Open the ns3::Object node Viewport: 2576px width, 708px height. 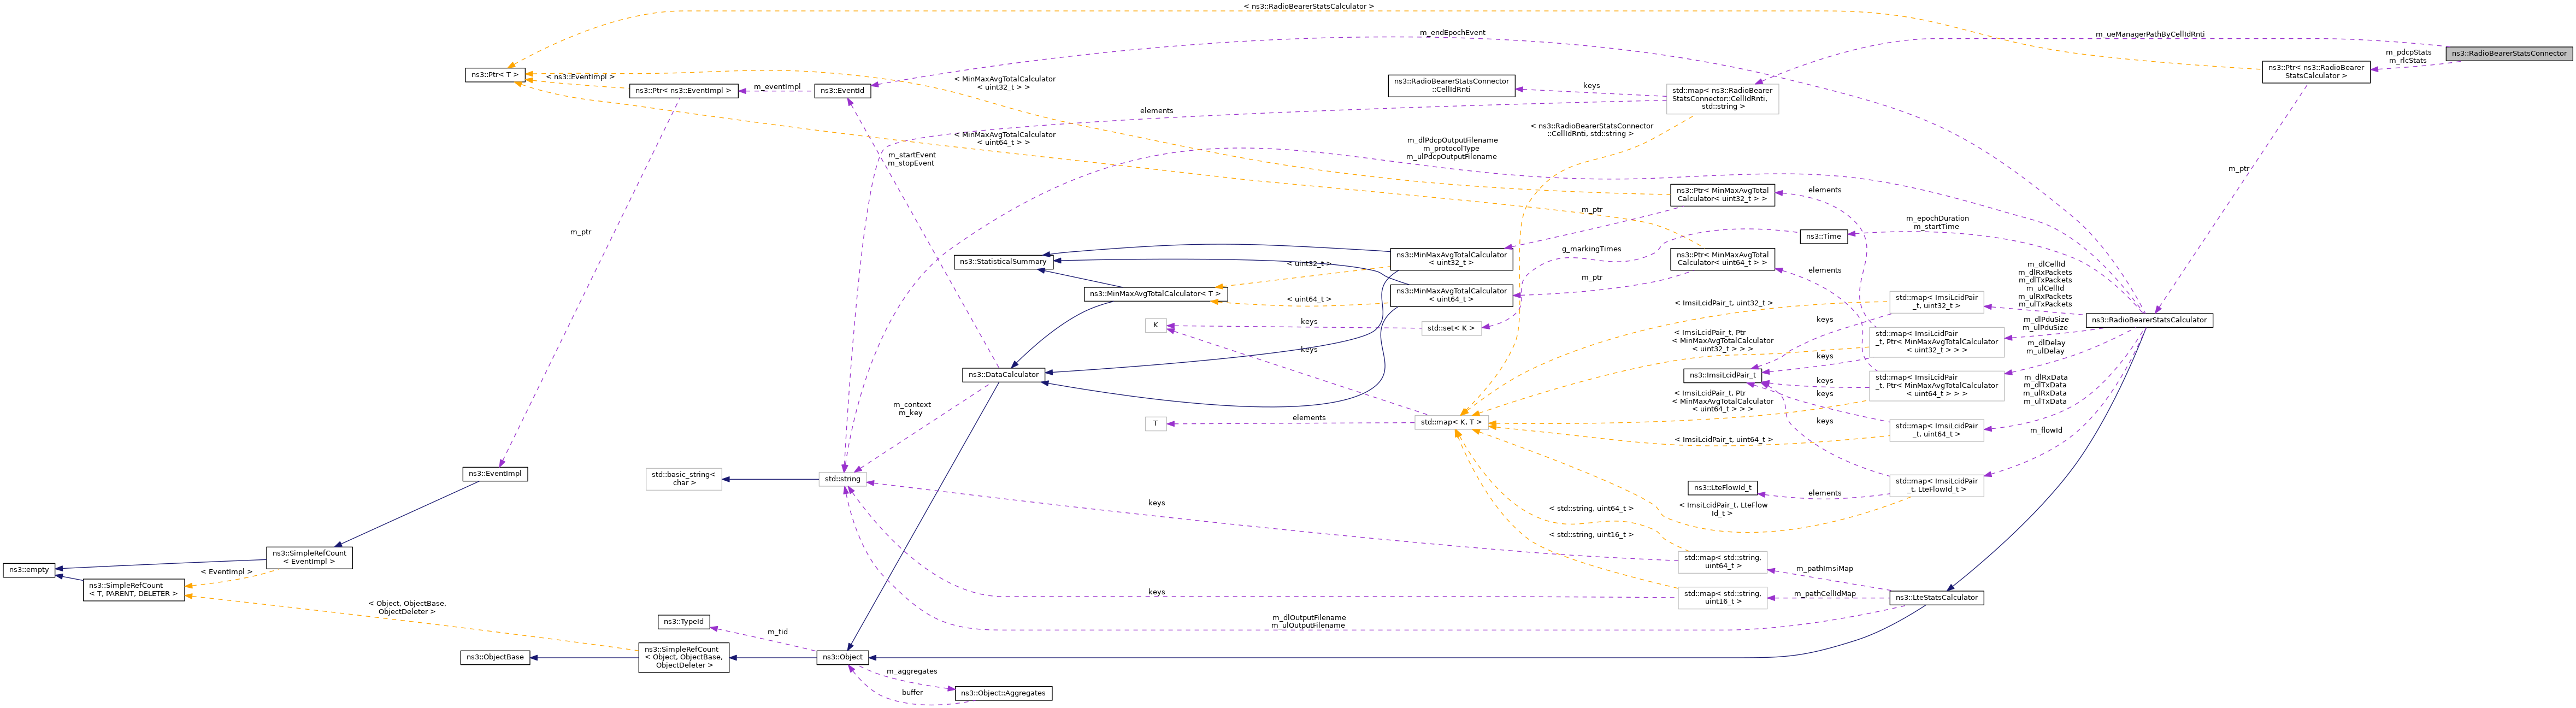coord(842,658)
